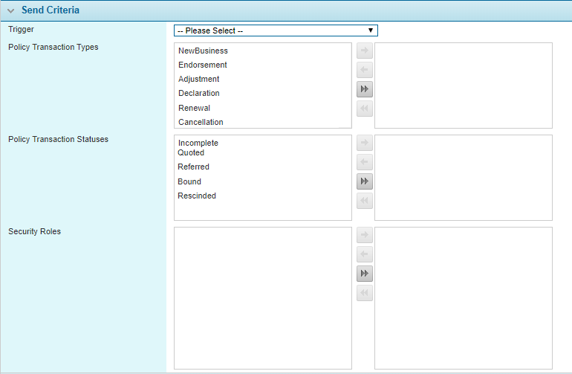Select NewBusiness in the transaction types list
The height and width of the screenshot is (374, 572).
[x=203, y=51]
